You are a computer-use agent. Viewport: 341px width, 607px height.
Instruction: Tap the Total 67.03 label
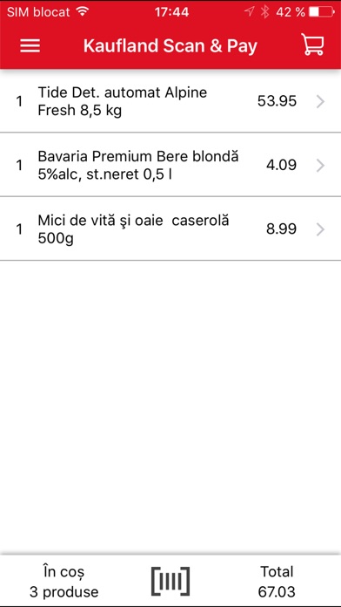(277, 582)
